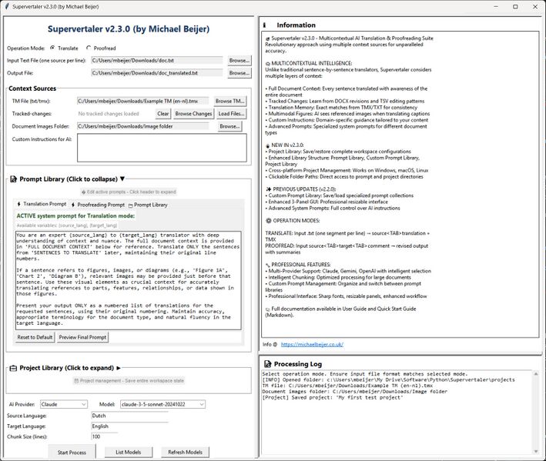Click inside the active system prompt editor
Viewport: 546px width, 461px height.
tap(128, 280)
